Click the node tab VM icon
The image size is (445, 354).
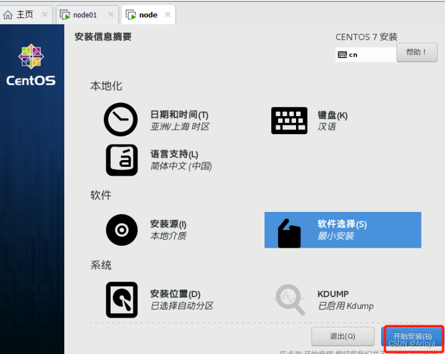click(x=131, y=15)
